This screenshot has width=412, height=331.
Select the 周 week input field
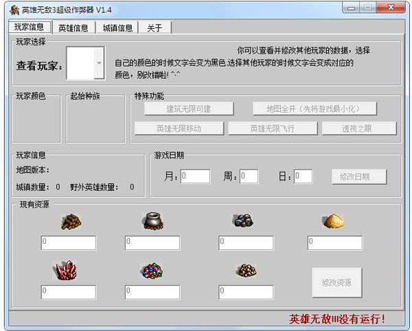(x=249, y=176)
